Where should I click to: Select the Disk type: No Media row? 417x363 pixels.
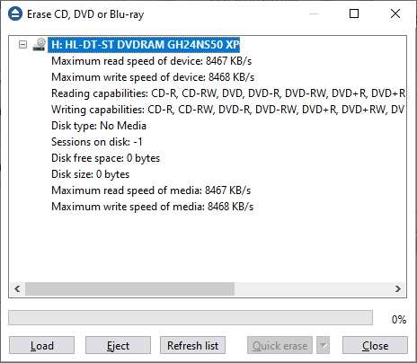click(99, 126)
